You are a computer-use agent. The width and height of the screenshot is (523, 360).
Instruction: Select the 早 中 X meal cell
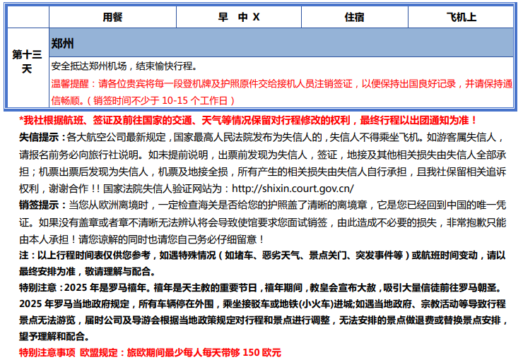239,17
